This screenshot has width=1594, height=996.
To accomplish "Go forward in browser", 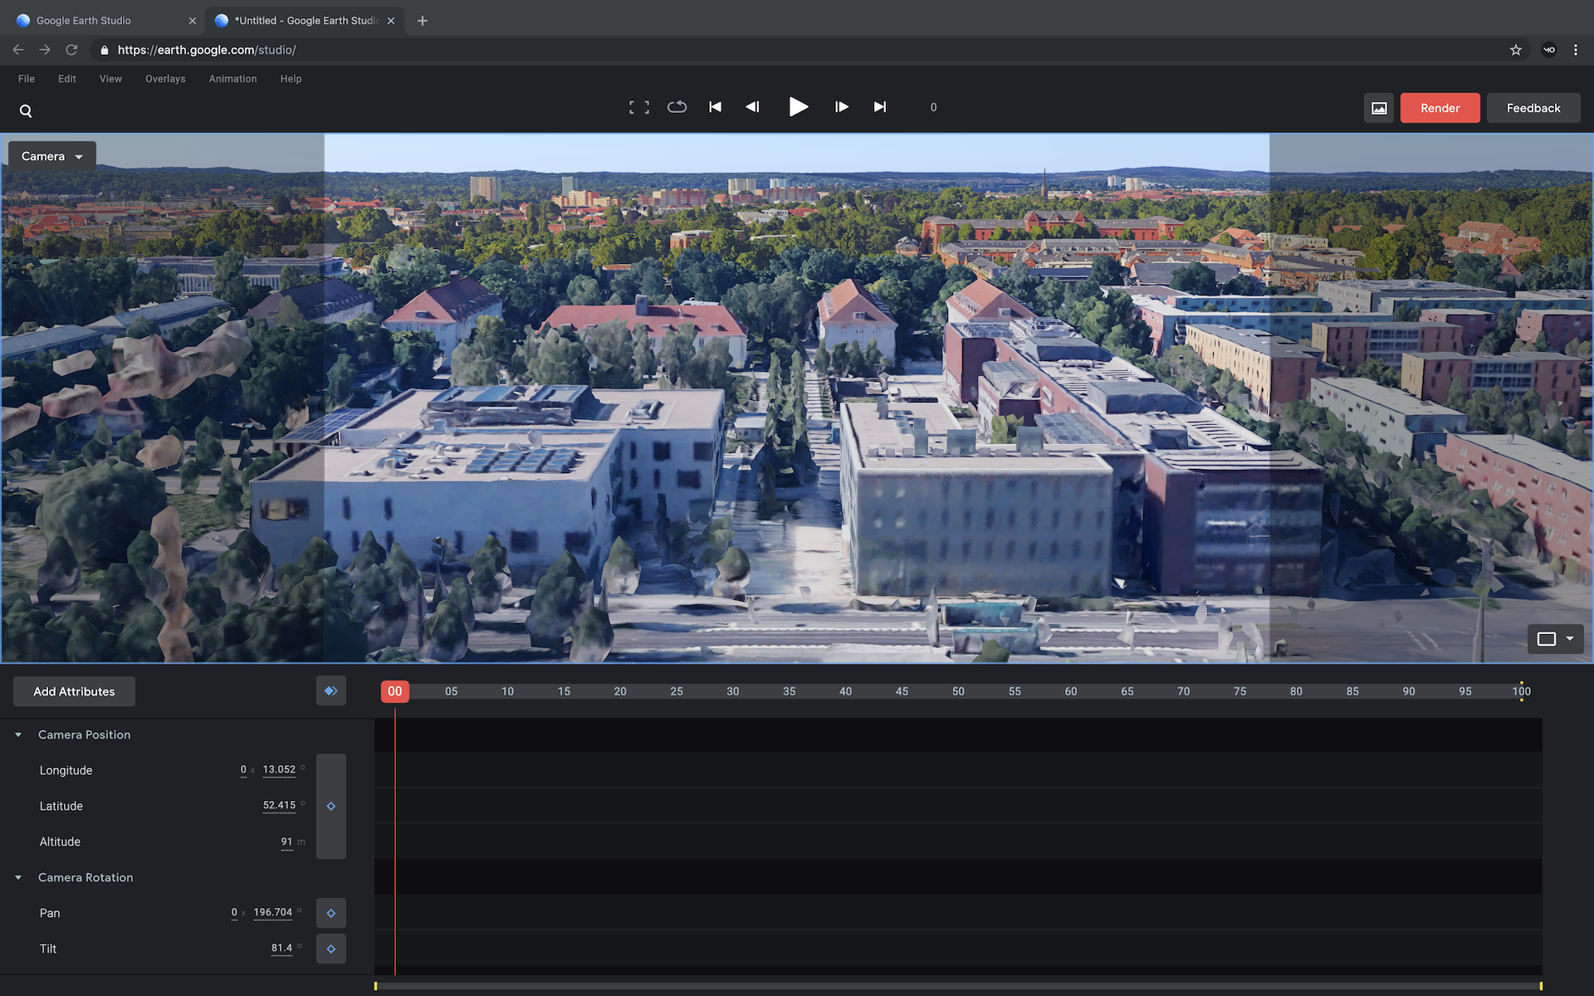I will tap(45, 50).
